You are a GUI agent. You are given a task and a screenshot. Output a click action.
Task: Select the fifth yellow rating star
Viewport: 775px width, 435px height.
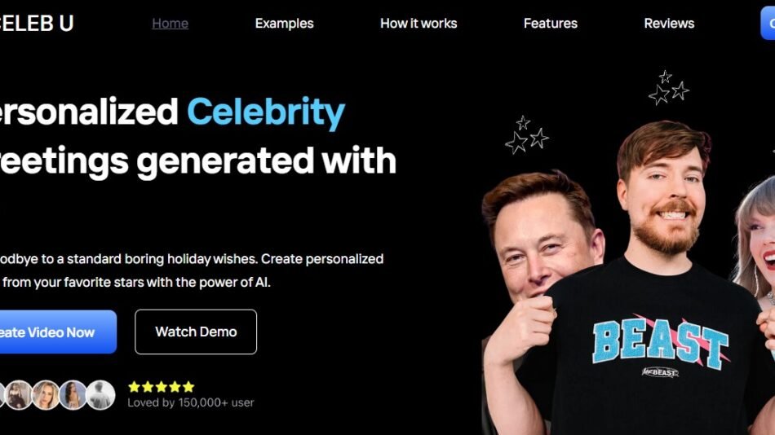coord(188,387)
